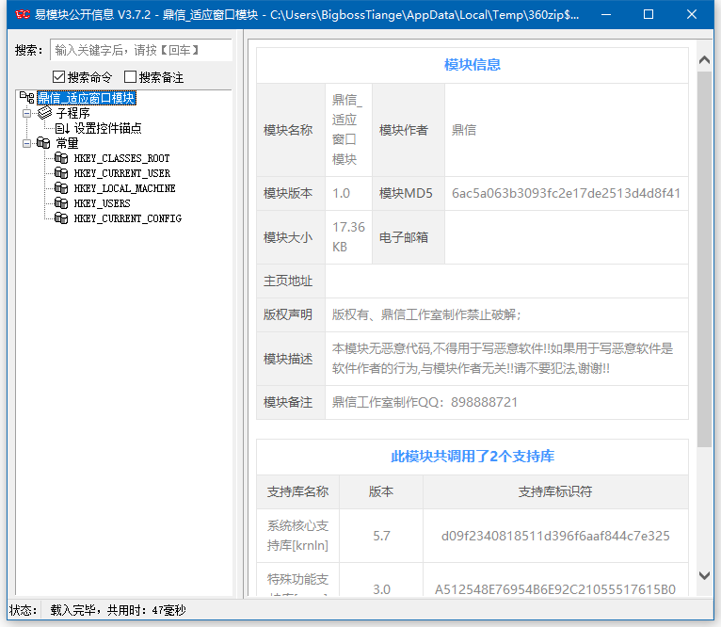Click the HKEY_CLASSES_ROOT constant icon
The height and width of the screenshot is (627, 721).
click(x=61, y=158)
